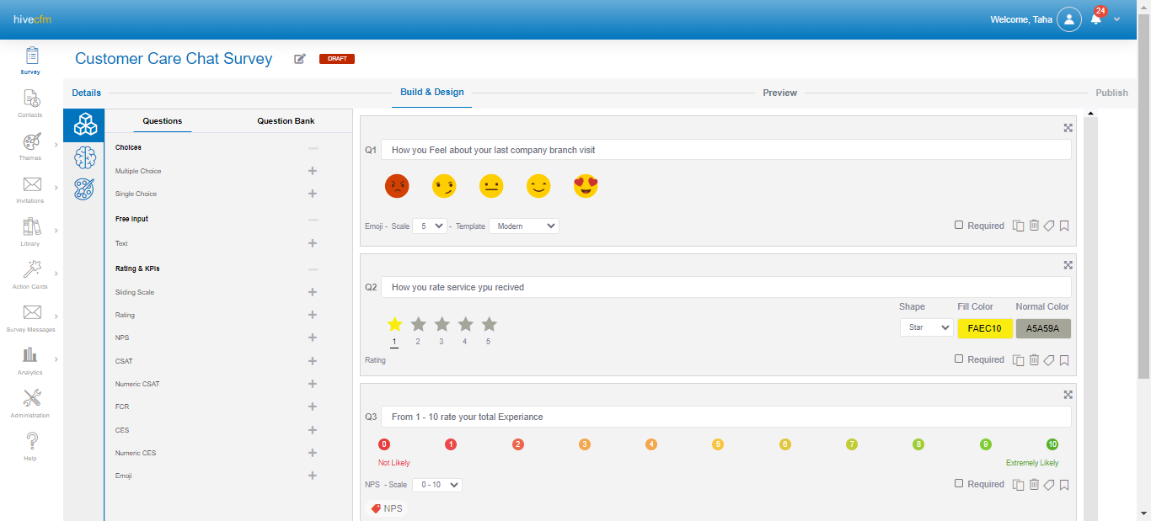Expand the Themes sidebar submenu arrow
The height and width of the screenshot is (521, 1151).
pyautogui.click(x=56, y=145)
